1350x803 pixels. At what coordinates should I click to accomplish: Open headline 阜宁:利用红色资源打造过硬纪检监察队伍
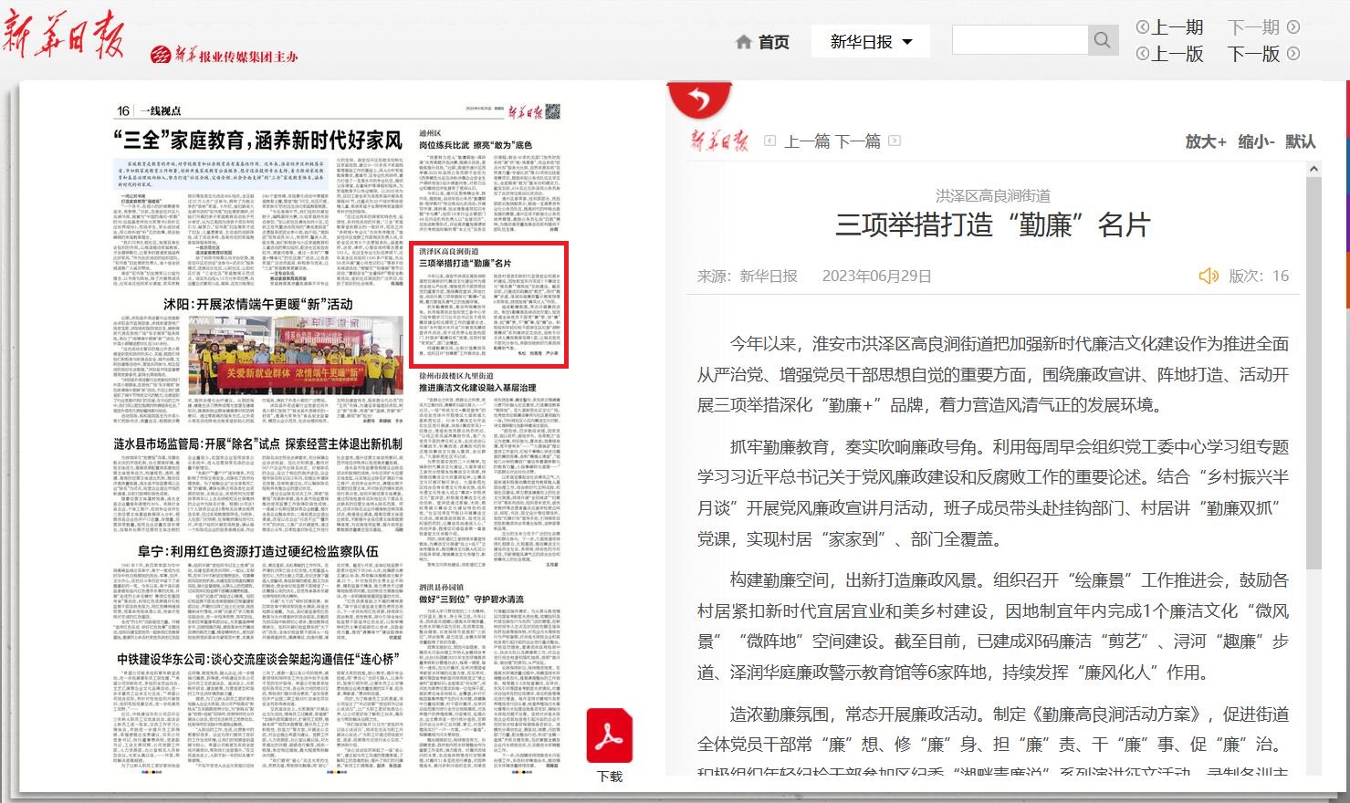258,551
